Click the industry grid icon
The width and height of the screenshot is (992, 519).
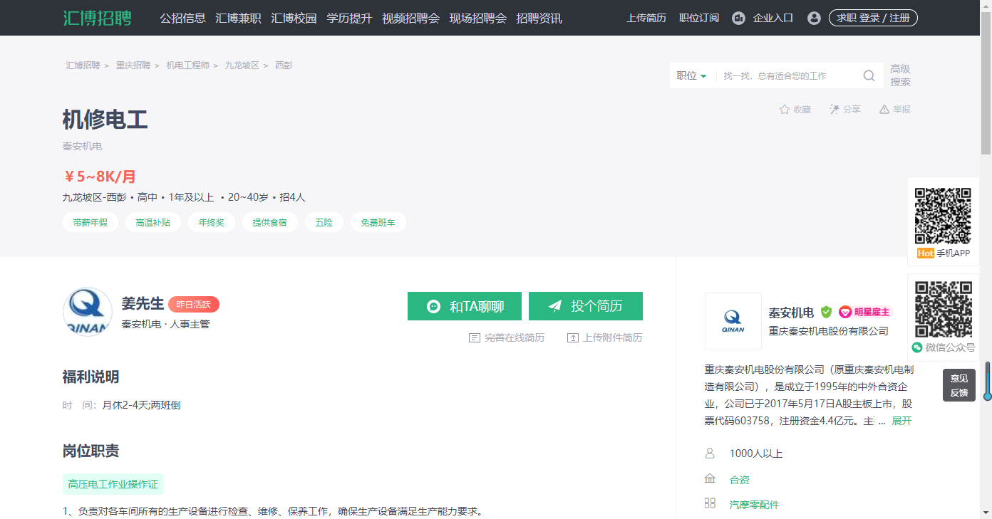(x=710, y=503)
